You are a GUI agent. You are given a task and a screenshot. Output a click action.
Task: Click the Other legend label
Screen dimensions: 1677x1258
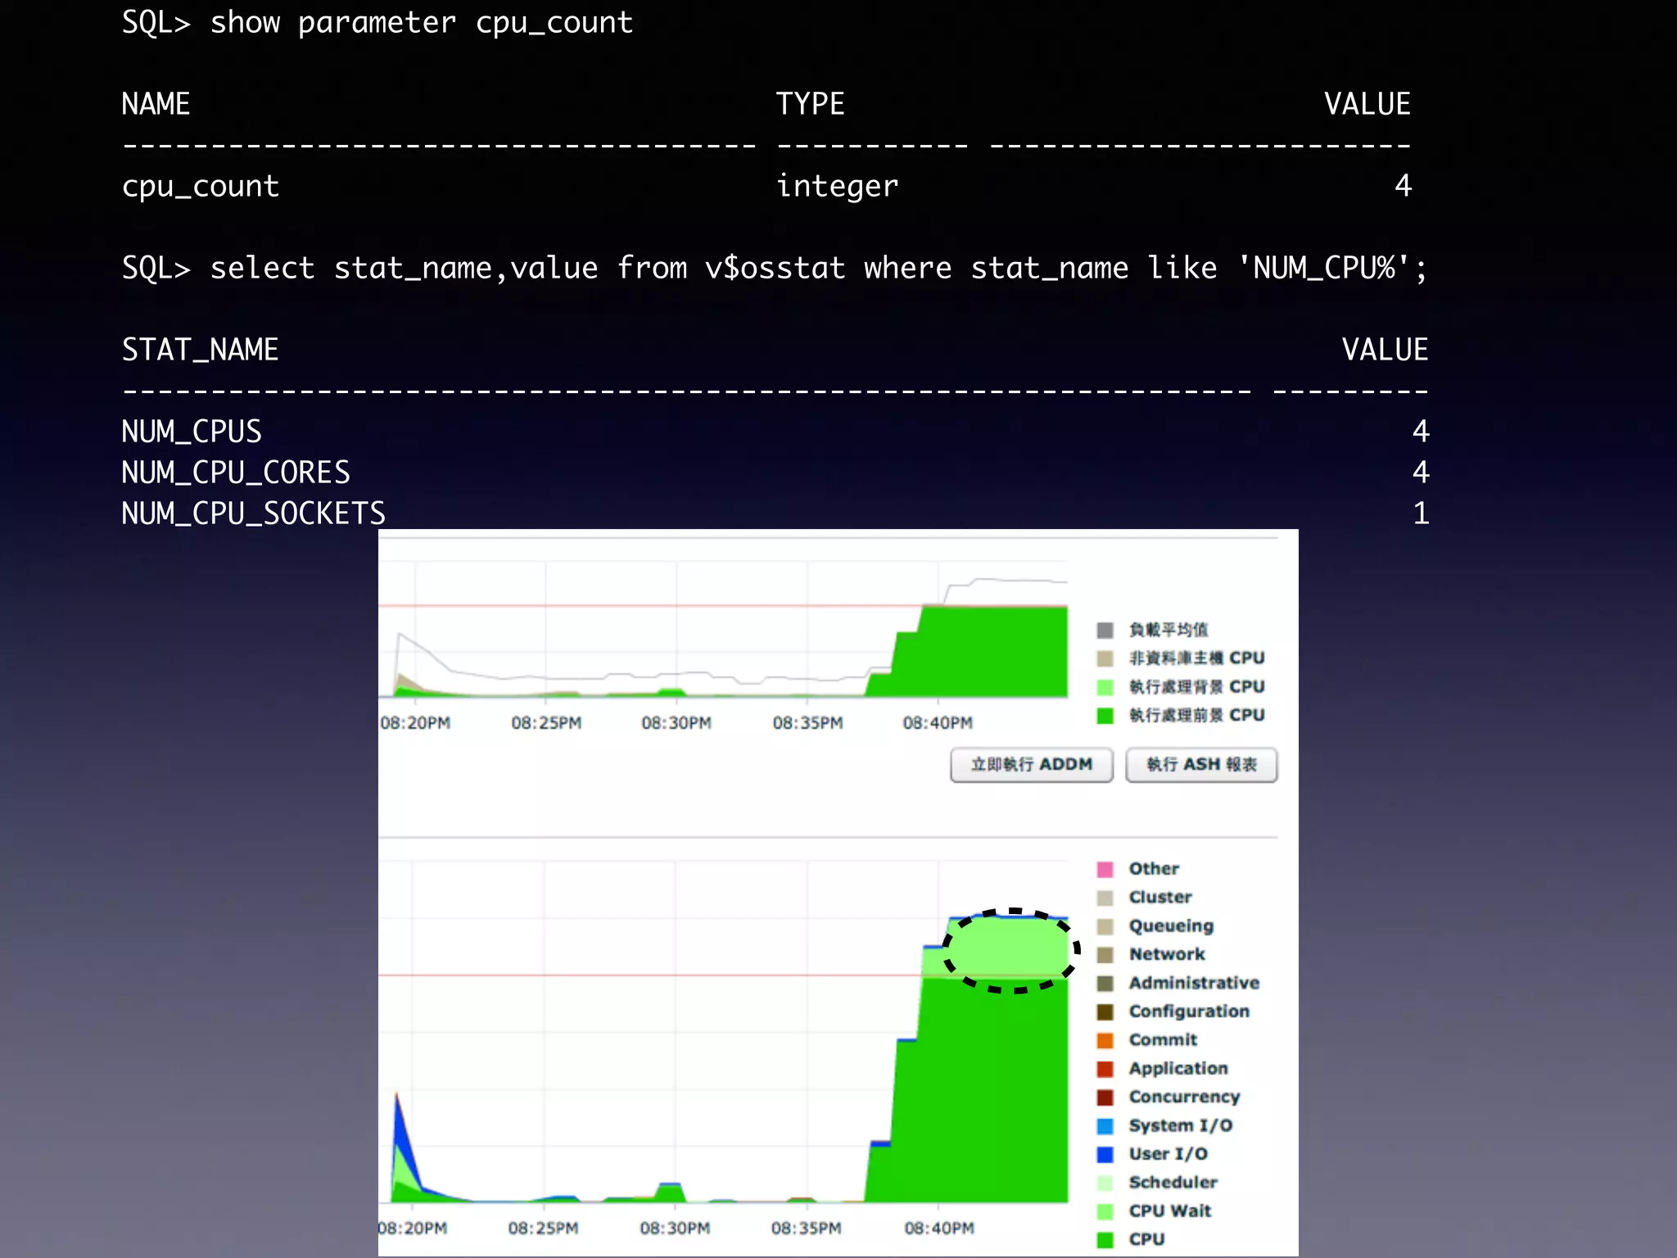coord(1154,868)
